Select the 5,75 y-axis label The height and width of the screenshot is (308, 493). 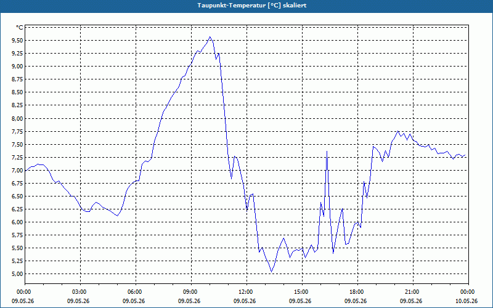pos(17,235)
